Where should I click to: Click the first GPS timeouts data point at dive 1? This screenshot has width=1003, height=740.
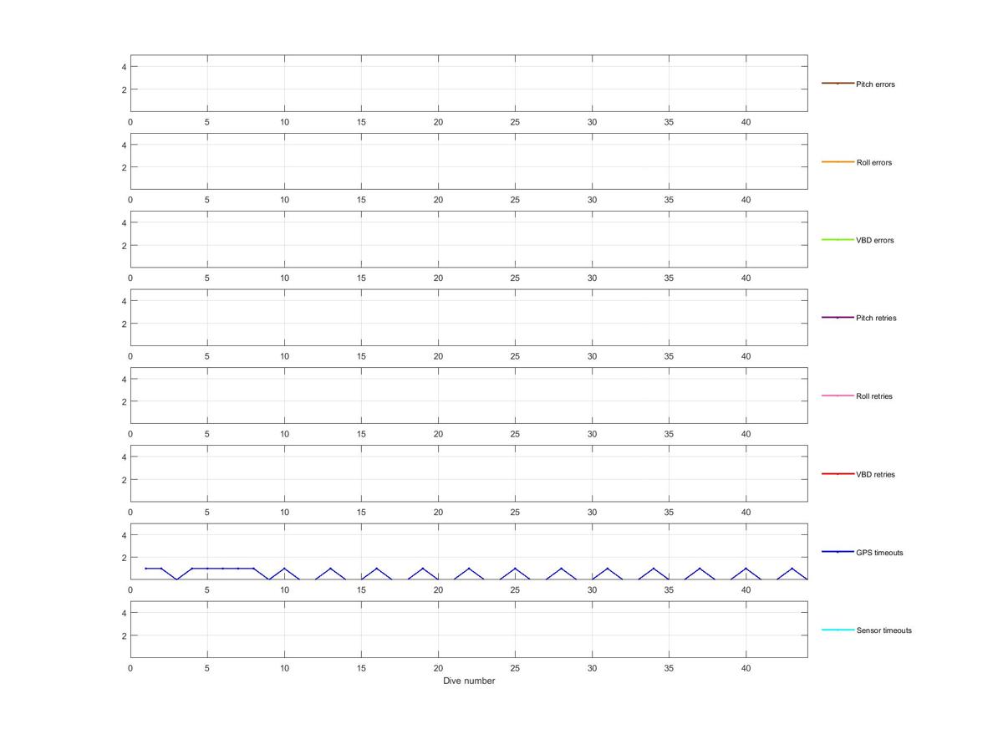pos(145,569)
